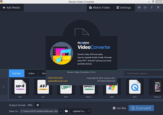Screen dimensions: 163x115
Task: Click the Visit home page link
Action: (x=55, y=78)
